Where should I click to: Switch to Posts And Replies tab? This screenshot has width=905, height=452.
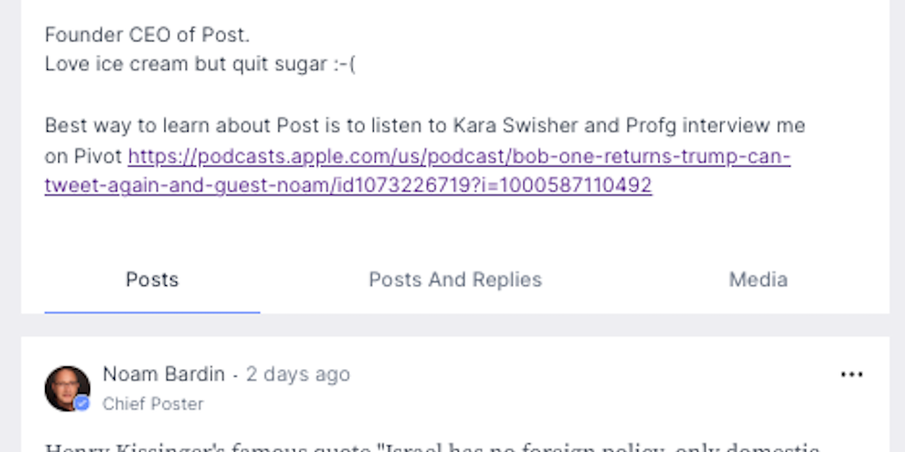pyautogui.click(x=455, y=280)
